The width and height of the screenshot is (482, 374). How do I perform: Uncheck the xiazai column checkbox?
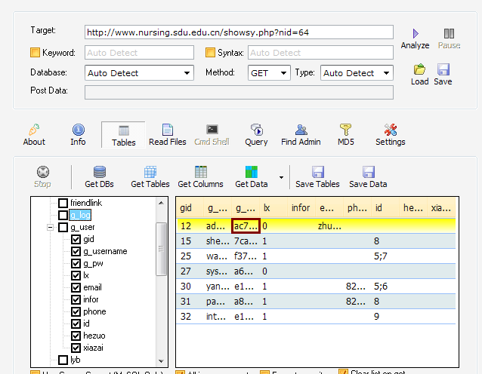click(x=76, y=348)
